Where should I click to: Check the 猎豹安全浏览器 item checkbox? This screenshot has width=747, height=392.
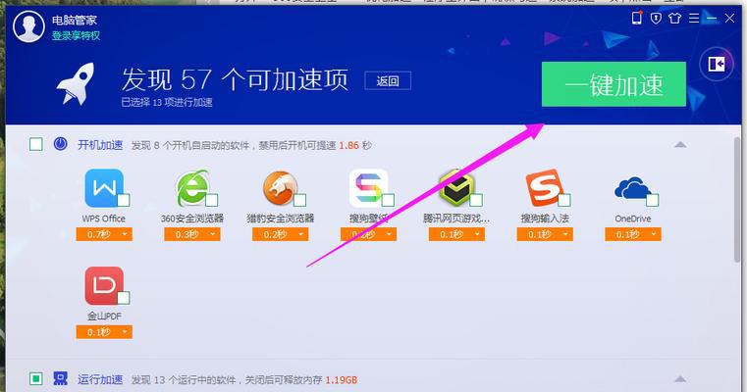(299, 200)
